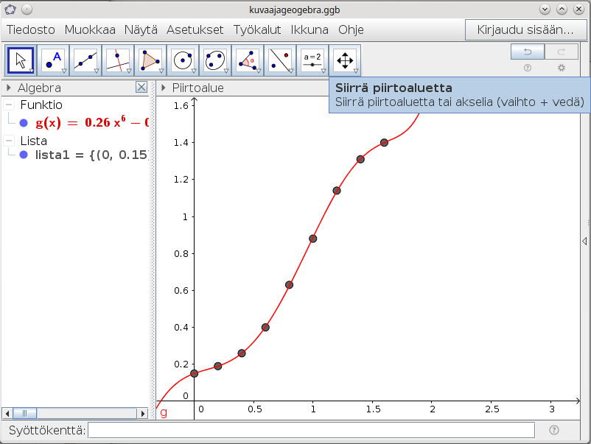Screen dimensions: 591x444
Task: Choose the Slider tool (a=2)
Action: 312,60
